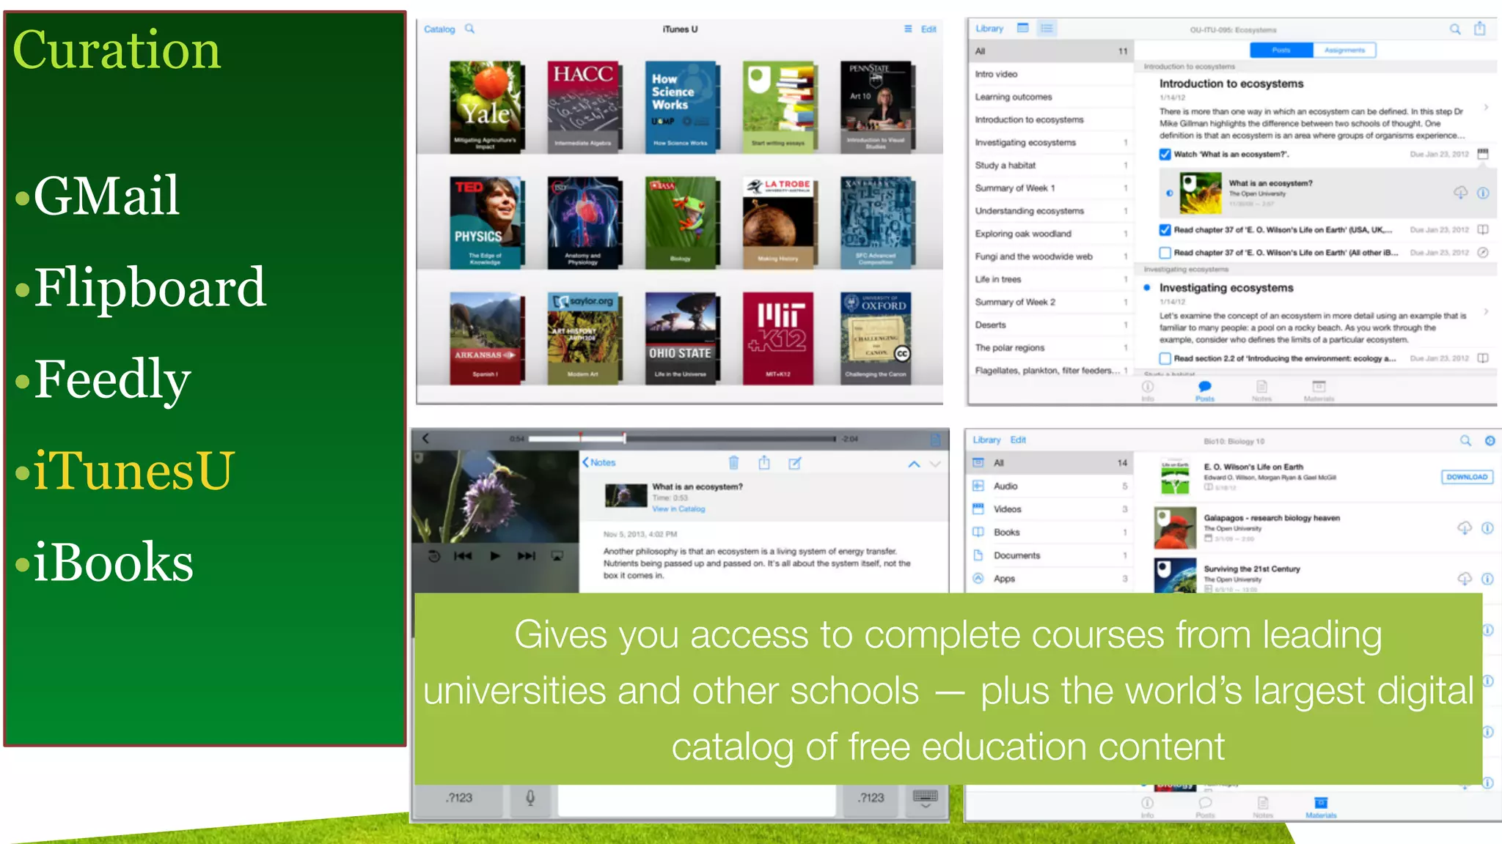Open Yale course cover in library
Viewport: 1502px width, 844px height.
485,107
